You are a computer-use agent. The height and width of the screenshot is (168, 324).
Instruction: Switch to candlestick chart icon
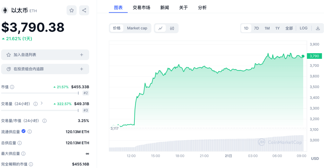pos(172,28)
